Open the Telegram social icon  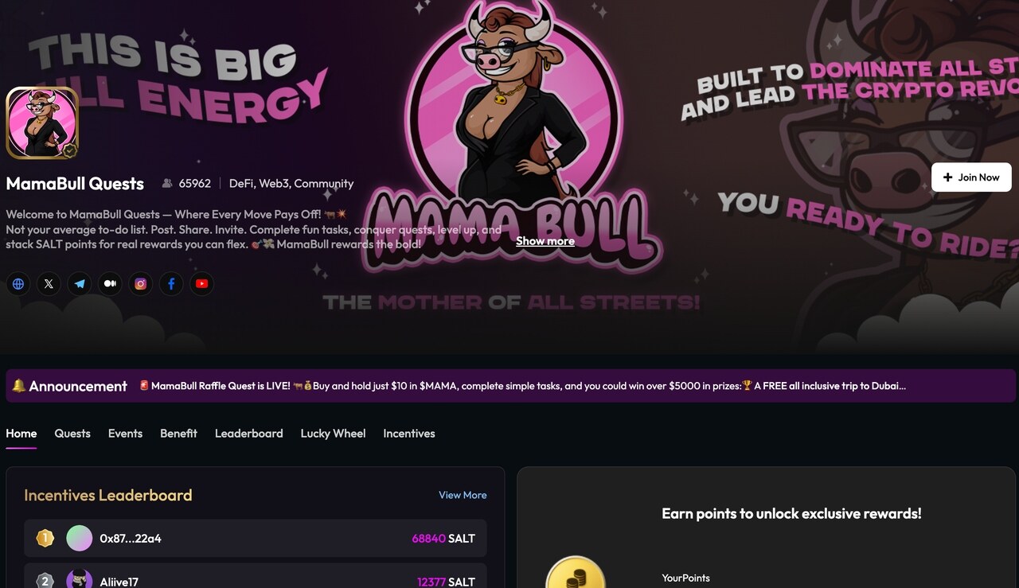pos(80,283)
